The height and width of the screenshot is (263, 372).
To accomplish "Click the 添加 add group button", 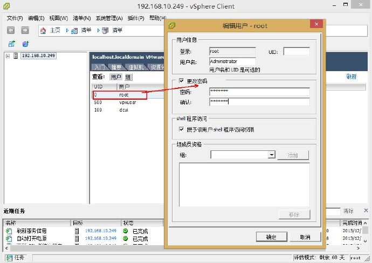I will click(x=293, y=155).
